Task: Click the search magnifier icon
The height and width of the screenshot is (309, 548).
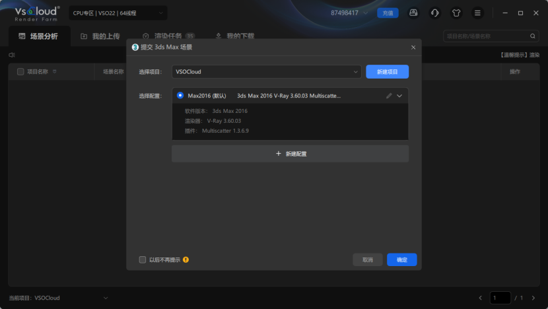Action: pyautogui.click(x=533, y=36)
